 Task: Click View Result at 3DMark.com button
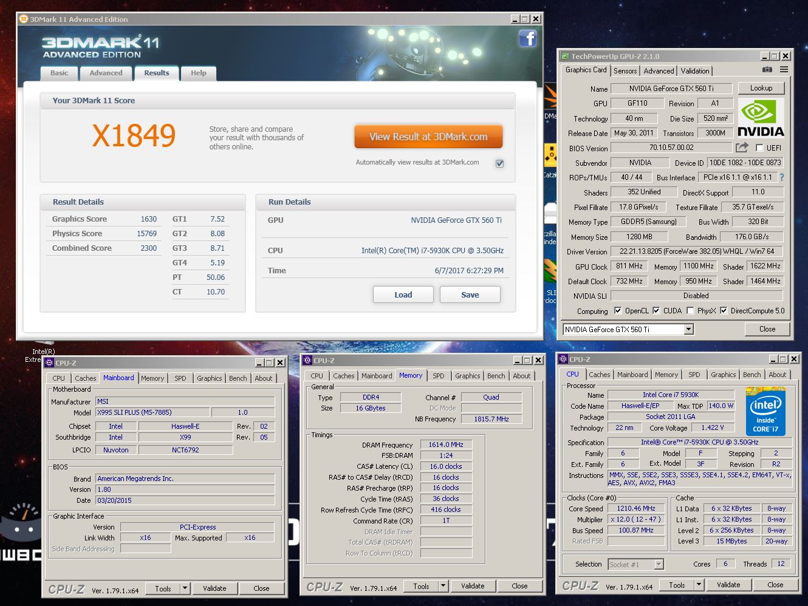pos(428,137)
